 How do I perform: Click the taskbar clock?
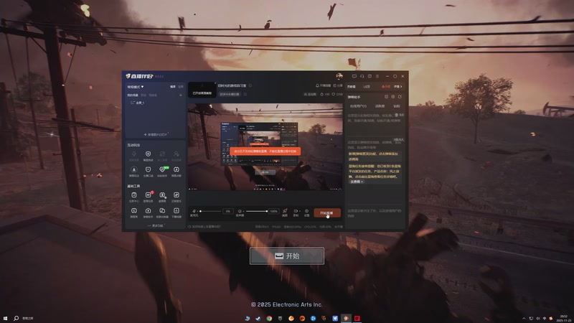pyautogui.click(x=564, y=318)
